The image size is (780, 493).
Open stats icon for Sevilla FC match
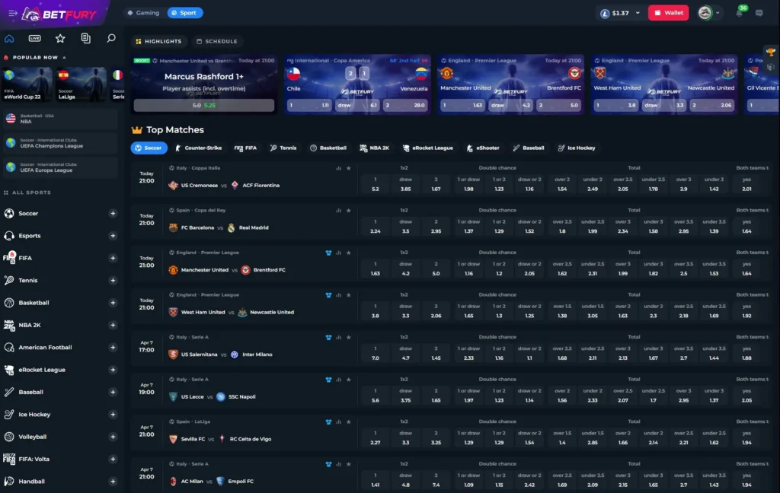[339, 421]
